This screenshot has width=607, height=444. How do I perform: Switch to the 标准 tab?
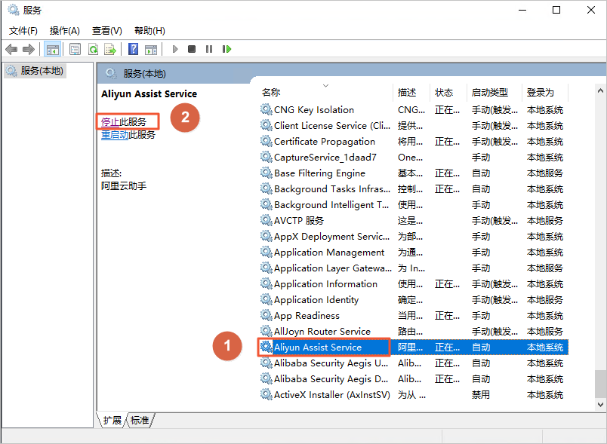click(140, 420)
